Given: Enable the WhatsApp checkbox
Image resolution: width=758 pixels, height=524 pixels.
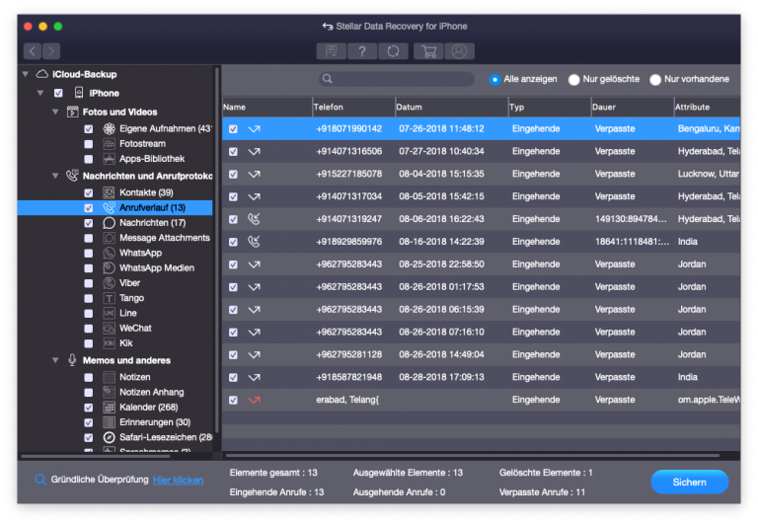Looking at the screenshot, I should (89, 253).
